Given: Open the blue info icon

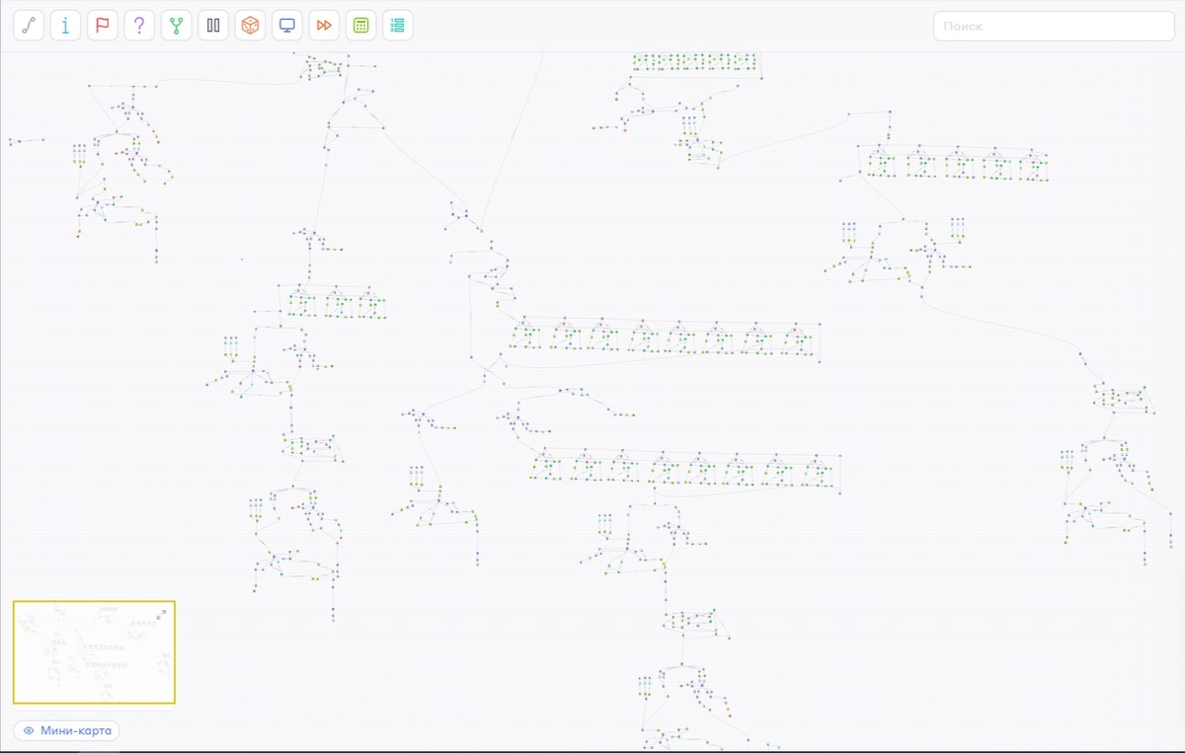Looking at the screenshot, I should pyautogui.click(x=65, y=26).
